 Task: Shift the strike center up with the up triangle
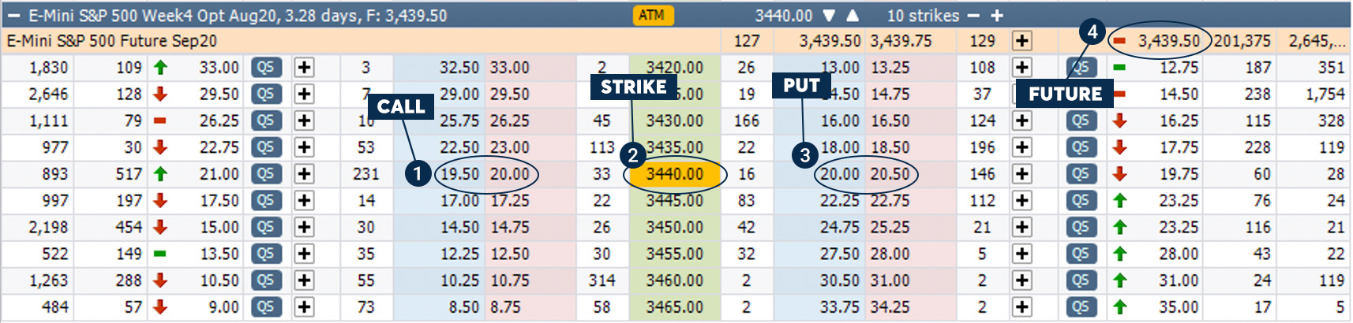[853, 16]
